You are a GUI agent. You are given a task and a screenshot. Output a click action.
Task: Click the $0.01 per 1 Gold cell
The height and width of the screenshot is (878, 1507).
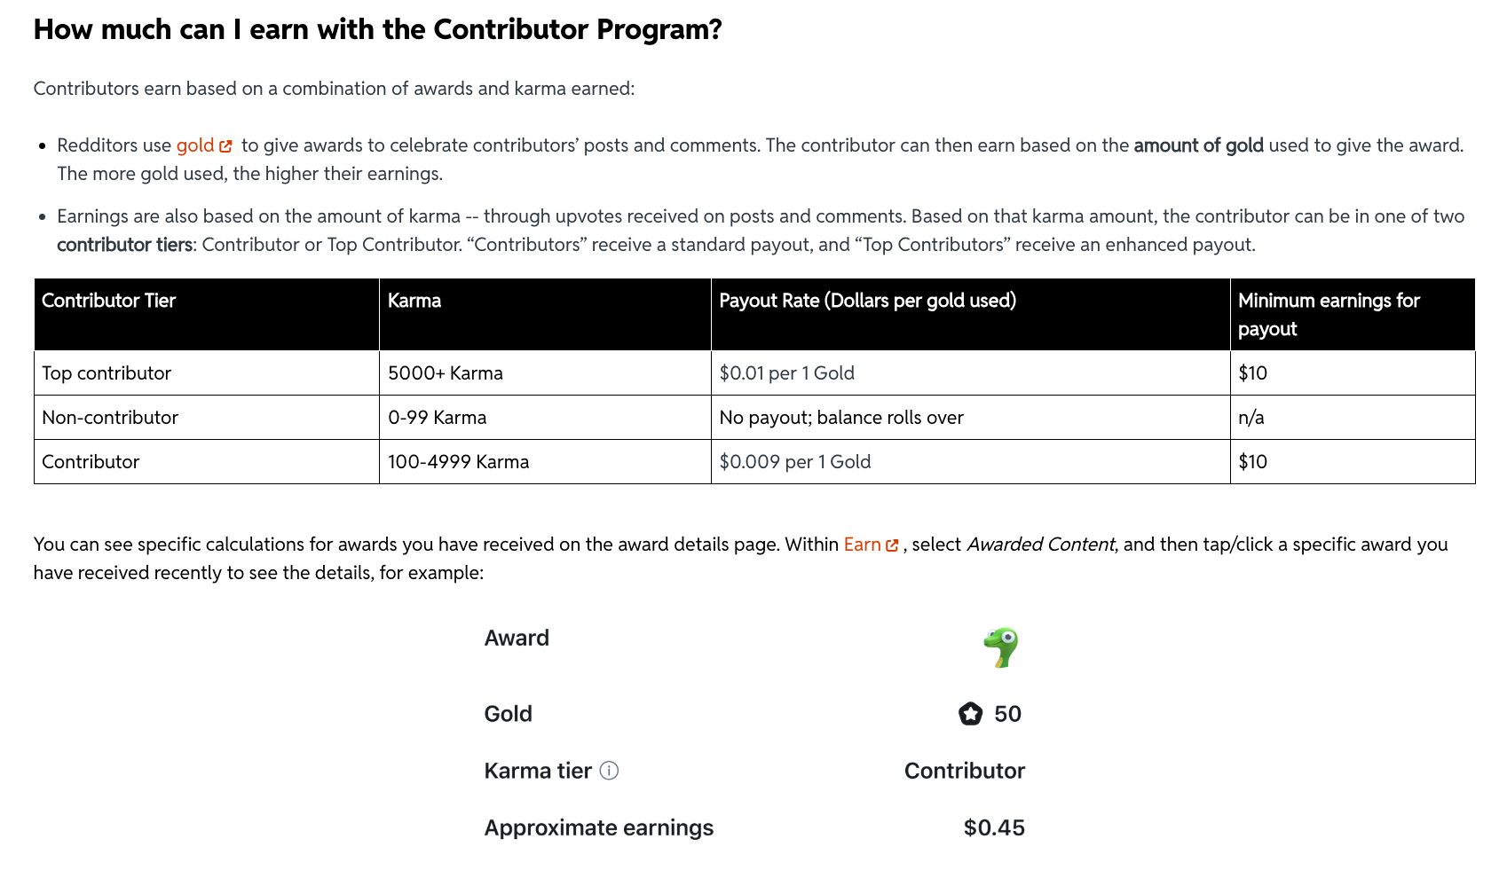click(x=970, y=373)
